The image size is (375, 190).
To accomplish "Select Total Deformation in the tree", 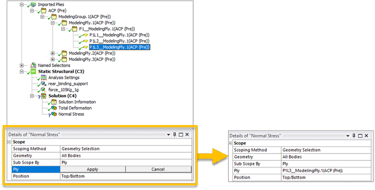I will coord(75,108).
